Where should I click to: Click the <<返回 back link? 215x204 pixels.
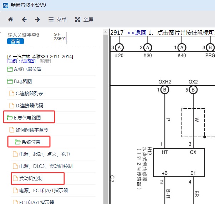(137, 33)
